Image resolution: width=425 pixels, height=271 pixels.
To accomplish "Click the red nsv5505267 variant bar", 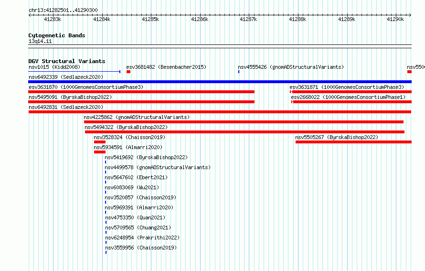I will coord(354,142).
